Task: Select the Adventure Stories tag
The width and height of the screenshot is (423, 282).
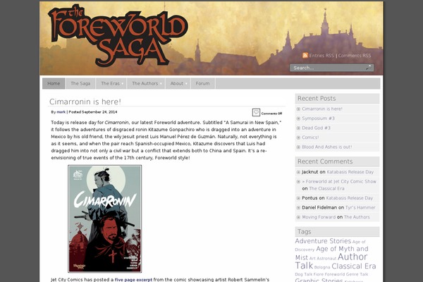Action: click(323, 240)
